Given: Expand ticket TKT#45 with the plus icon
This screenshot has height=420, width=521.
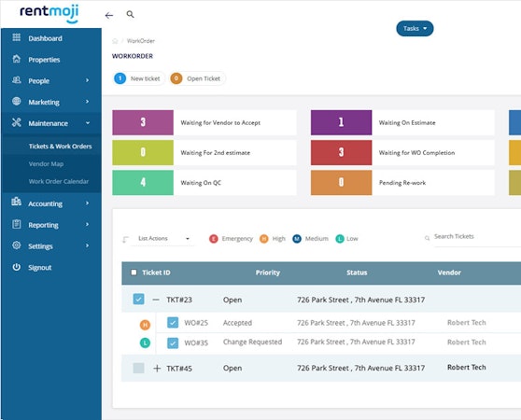Looking at the screenshot, I should (x=157, y=369).
